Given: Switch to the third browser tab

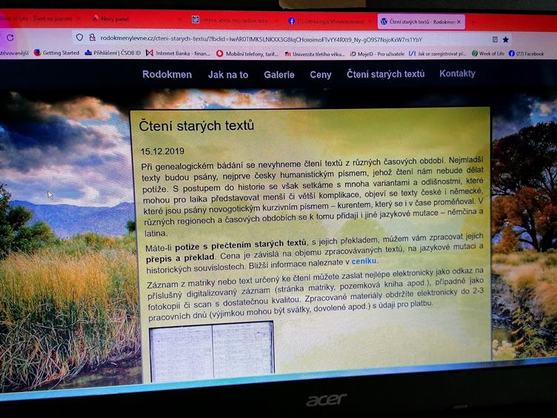Looking at the screenshot, I should pyautogui.click(x=235, y=20).
